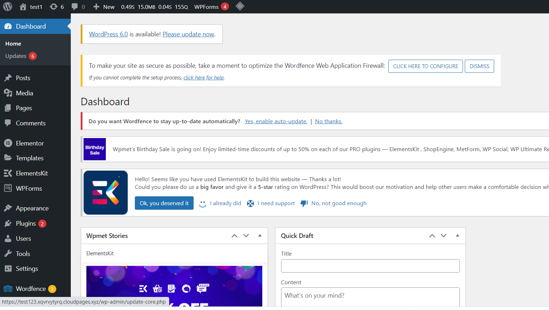Screen dimensions: 549x310
Task: Click the Wordfence notification count badge
Action: [52, 289]
